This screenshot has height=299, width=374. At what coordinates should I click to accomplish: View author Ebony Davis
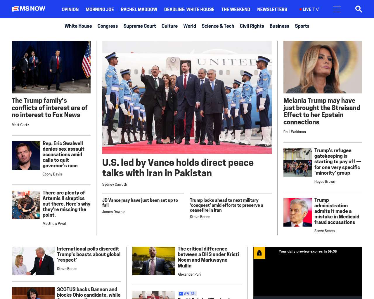(52, 174)
